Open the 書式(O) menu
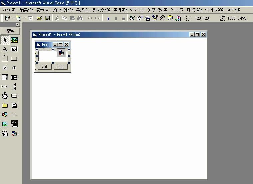 (83, 10)
